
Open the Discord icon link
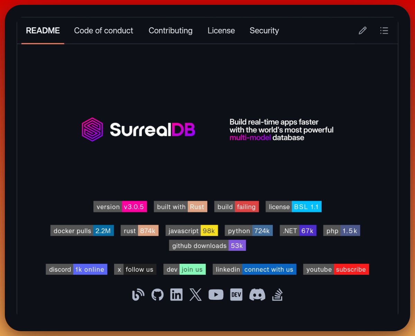point(257,295)
